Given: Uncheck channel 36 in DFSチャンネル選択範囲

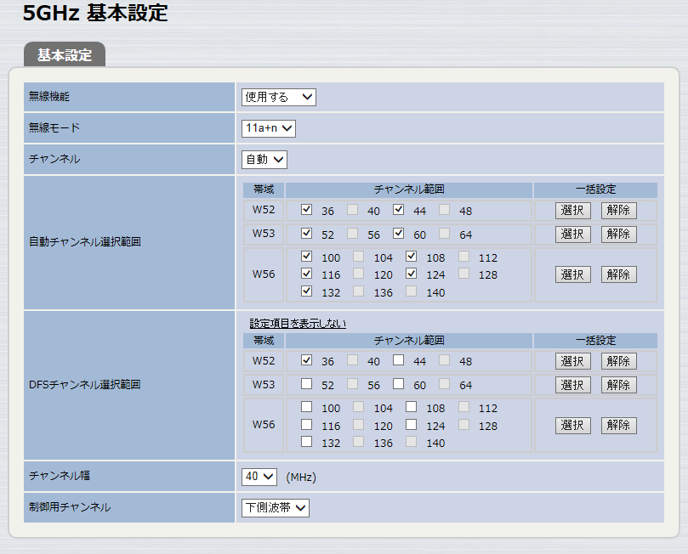Looking at the screenshot, I should 307,360.
